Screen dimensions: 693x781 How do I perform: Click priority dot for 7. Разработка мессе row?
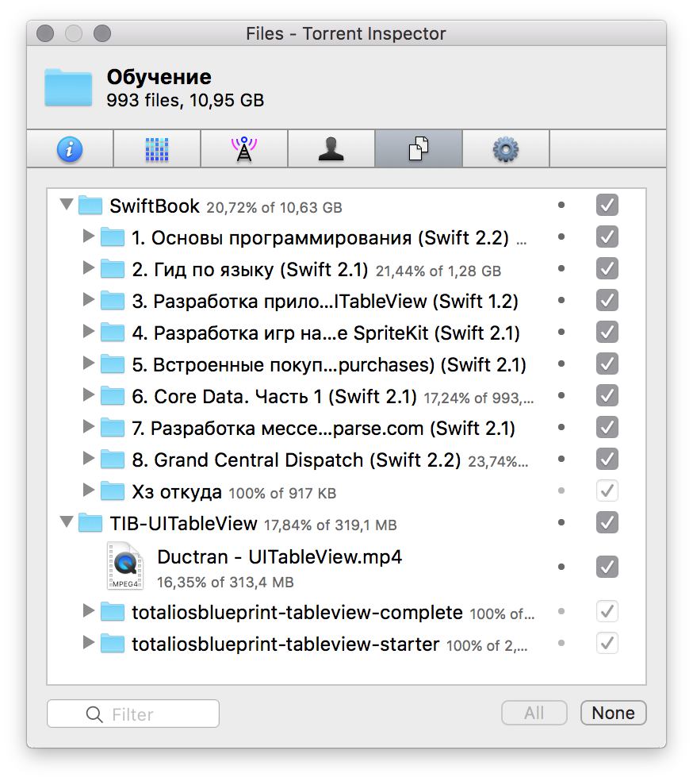click(561, 427)
